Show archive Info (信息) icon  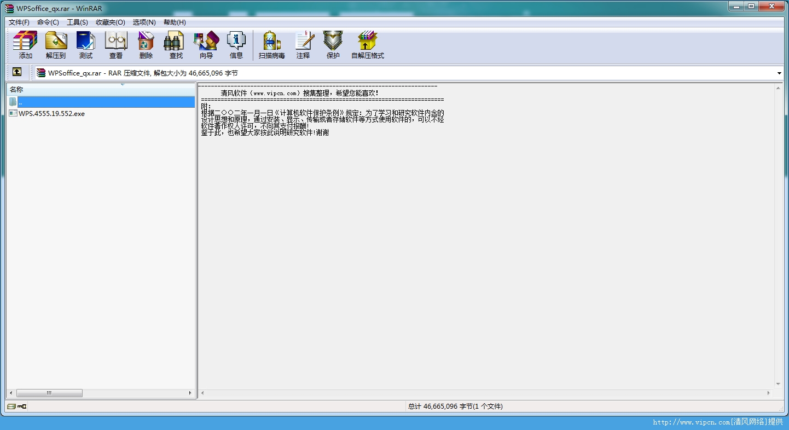click(x=236, y=44)
